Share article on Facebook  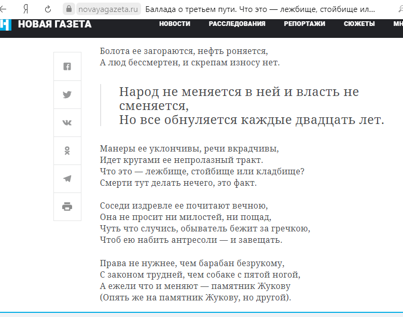pyautogui.click(x=67, y=66)
